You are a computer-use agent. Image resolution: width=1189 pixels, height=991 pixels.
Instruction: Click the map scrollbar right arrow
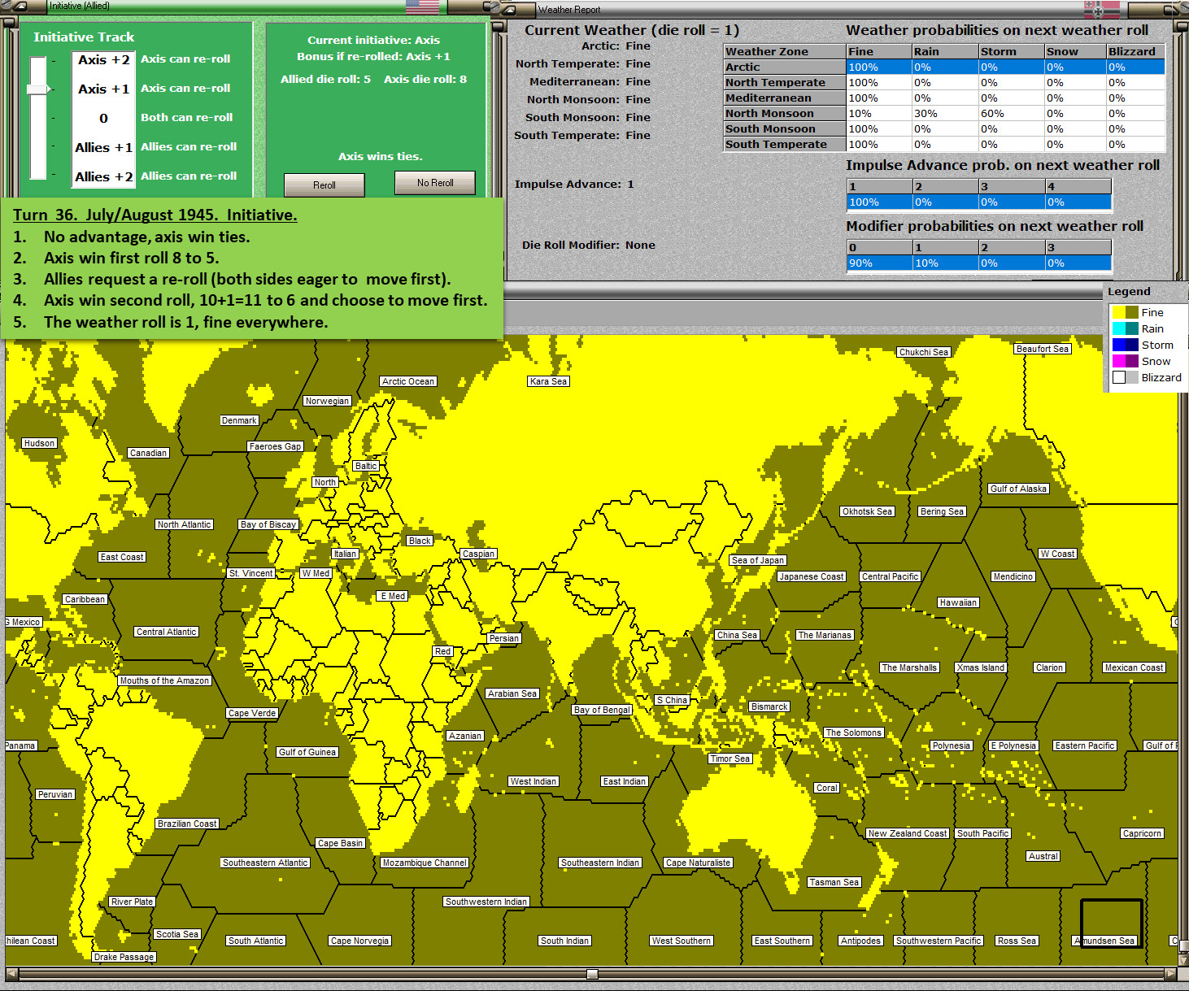pos(1171,974)
